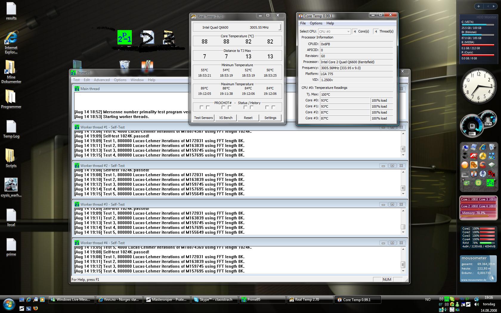Open the Test menu in Prime95

click(x=76, y=80)
